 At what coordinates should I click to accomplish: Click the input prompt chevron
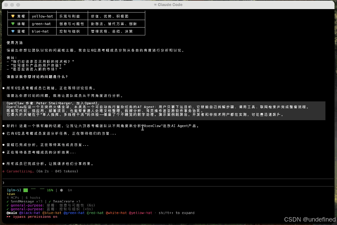click(3, 182)
